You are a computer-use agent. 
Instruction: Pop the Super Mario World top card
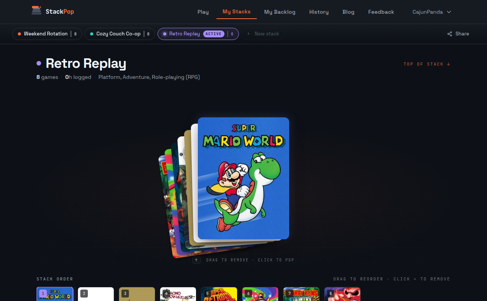[243, 178]
